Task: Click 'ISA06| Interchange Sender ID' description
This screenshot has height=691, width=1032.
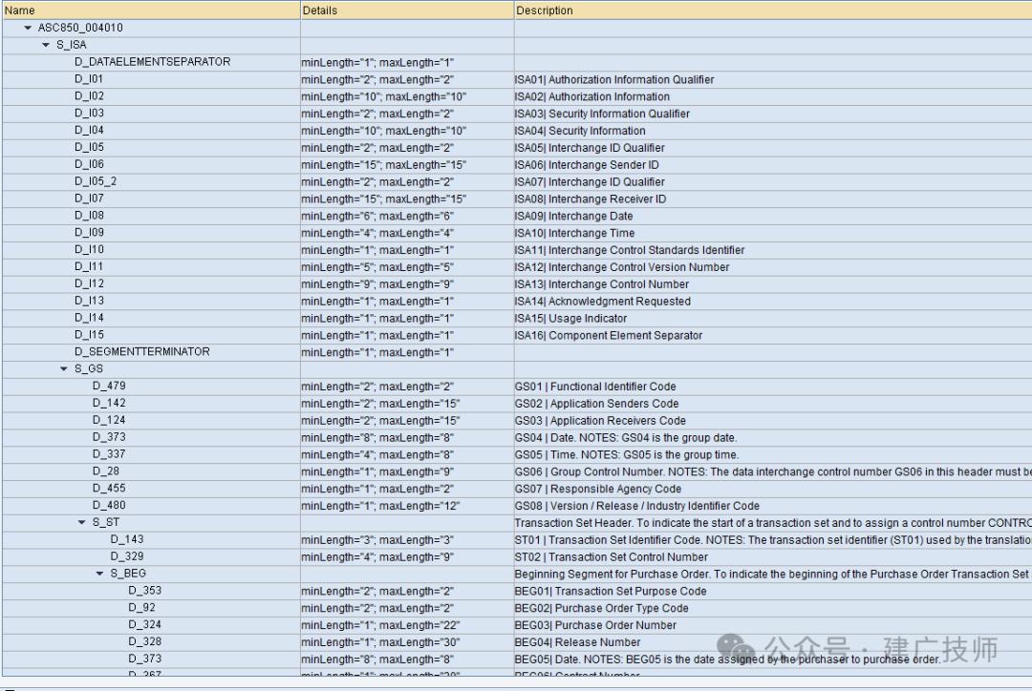Action: click(x=587, y=165)
